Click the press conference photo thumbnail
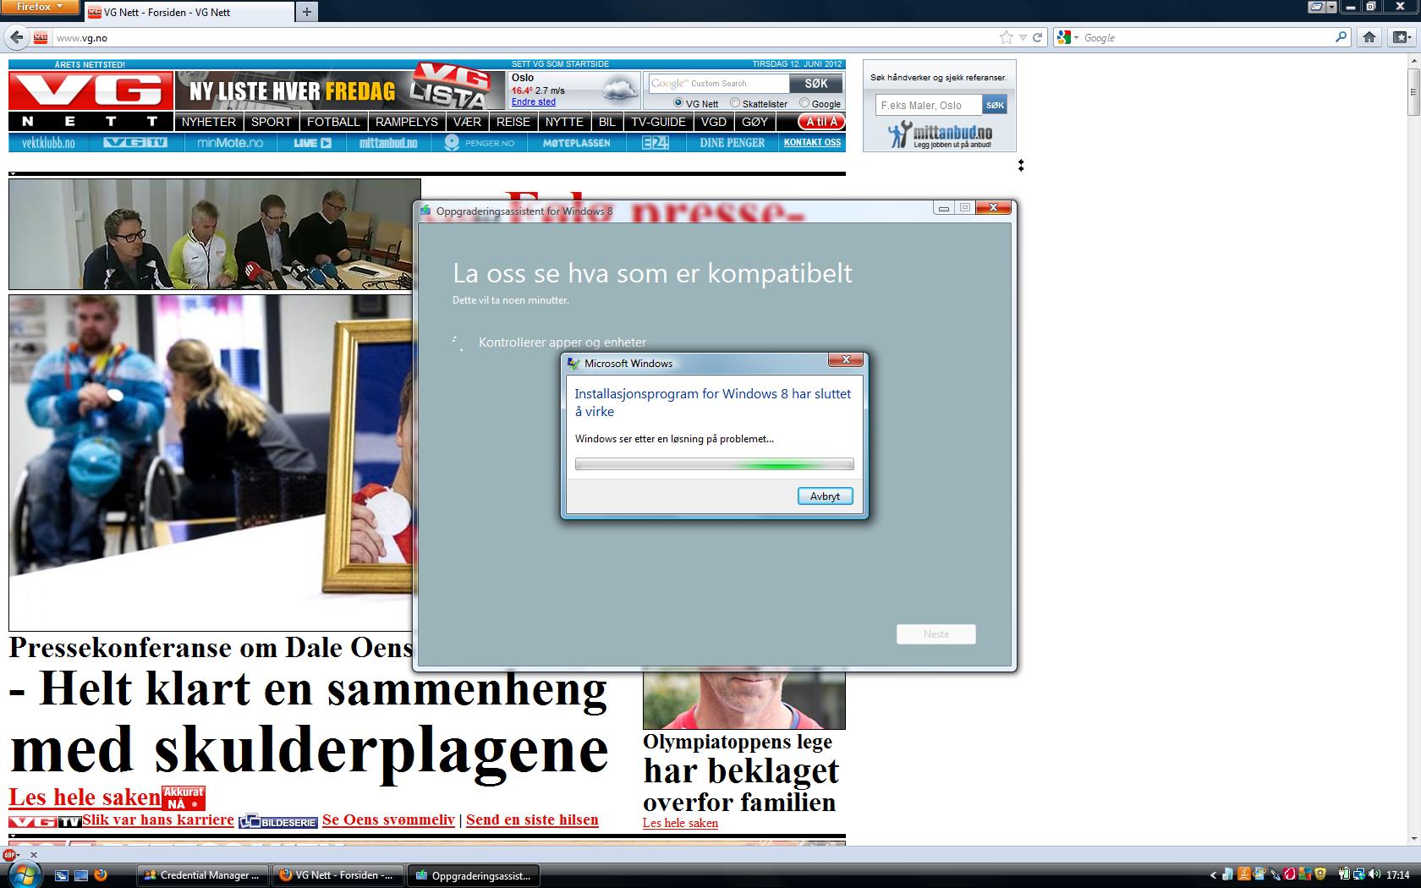The height and width of the screenshot is (888, 1421). pos(215,234)
